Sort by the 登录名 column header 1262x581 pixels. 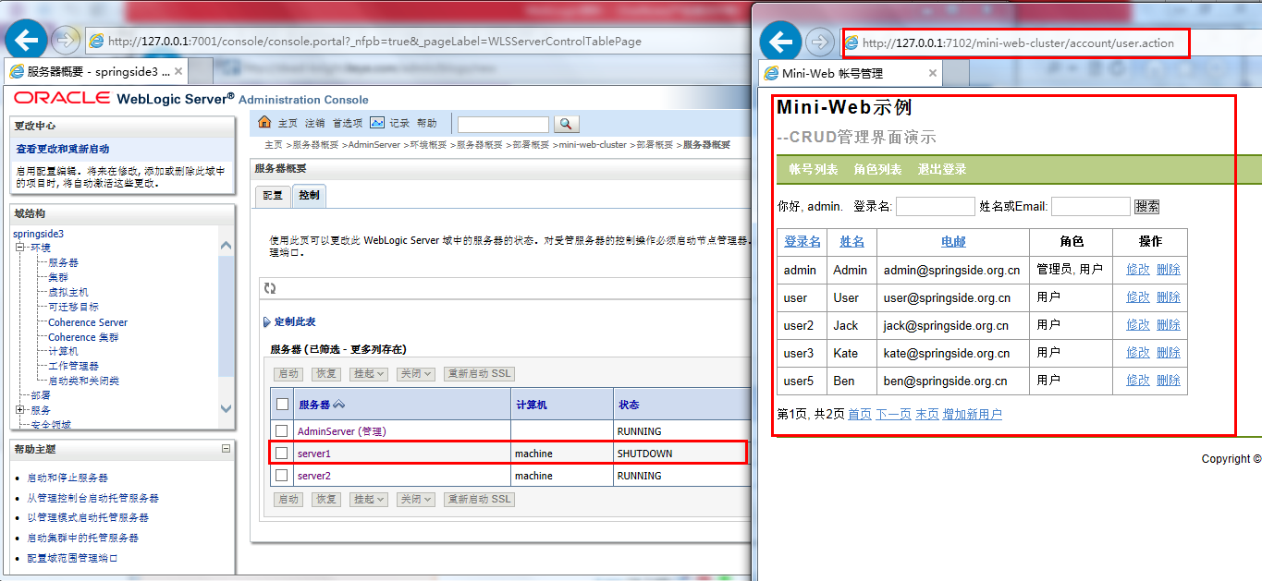coord(803,241)
